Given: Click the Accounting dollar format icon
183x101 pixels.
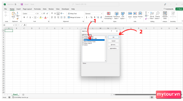Looking at the screenshot, I should pos(87,17).
